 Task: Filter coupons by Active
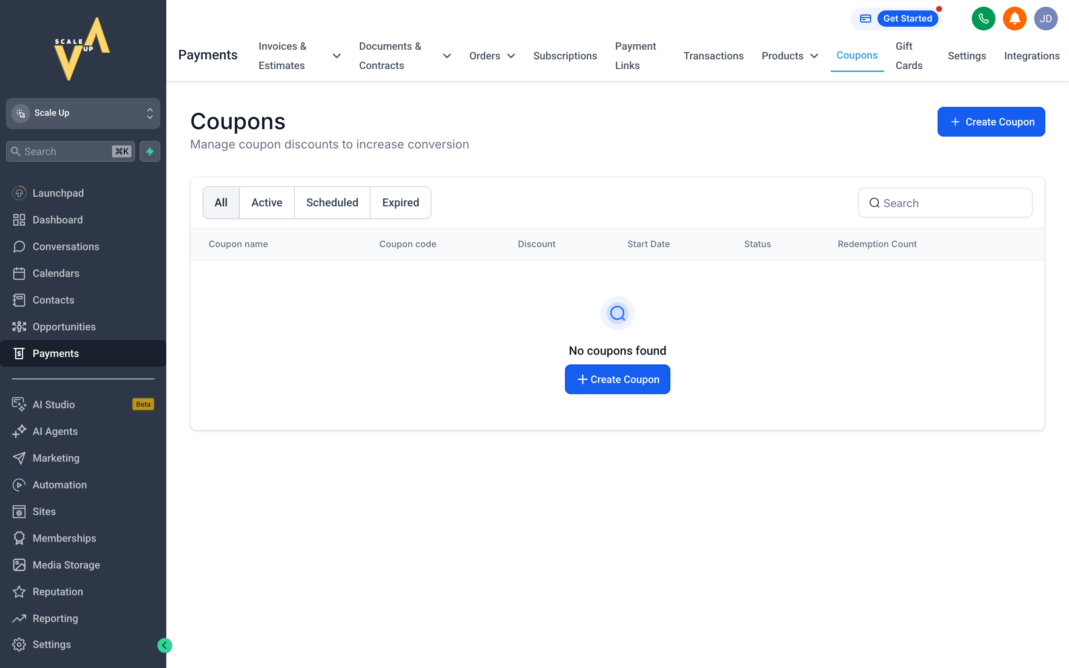coord(267,202)
